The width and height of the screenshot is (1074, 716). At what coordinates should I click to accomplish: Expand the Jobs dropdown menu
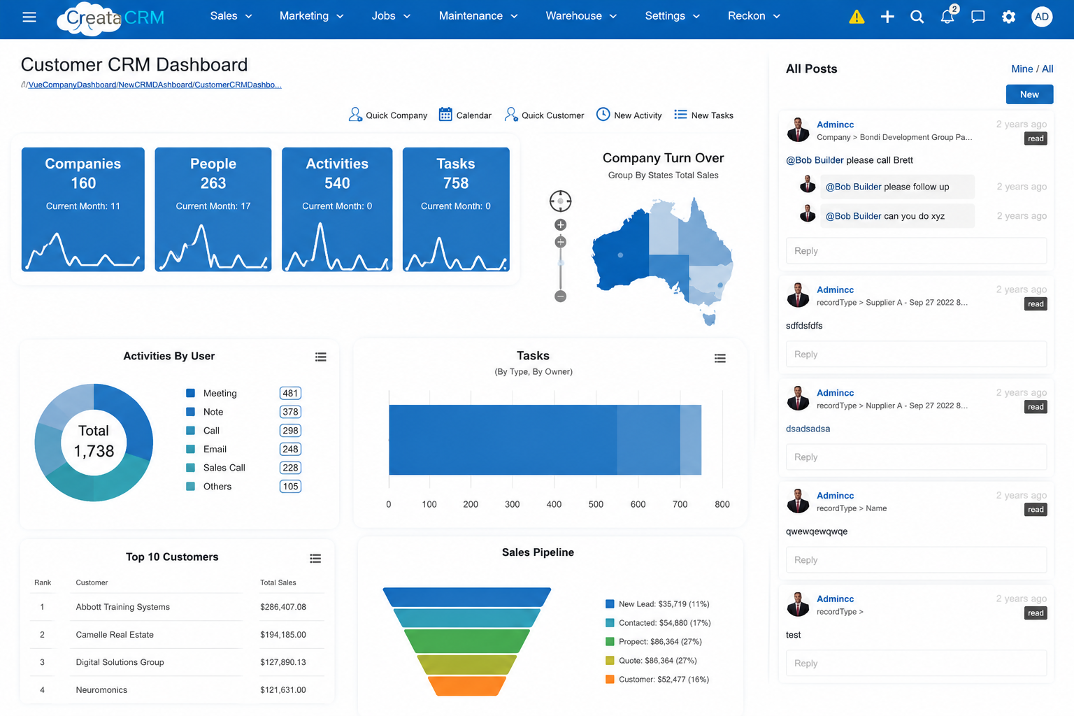point(391,16)
